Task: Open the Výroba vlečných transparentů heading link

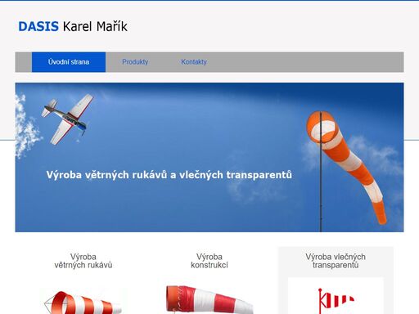Action: point(336,261)
